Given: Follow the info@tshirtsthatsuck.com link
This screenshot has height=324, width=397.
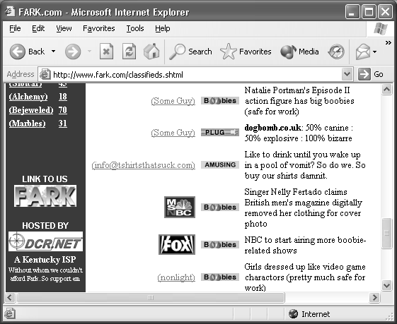Looking at the screenshot, I should tap(144, 165).
